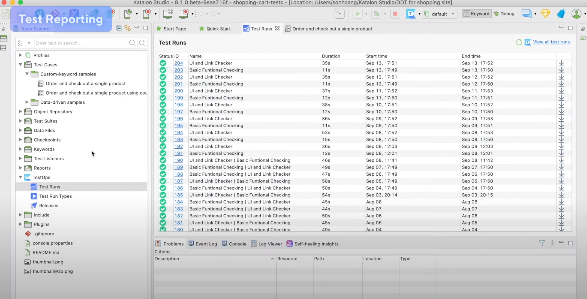The width and height of the screenshot is (587, 299).
Task: Open Spy Mobile dropdown arrow
Action: coord(137,14)
